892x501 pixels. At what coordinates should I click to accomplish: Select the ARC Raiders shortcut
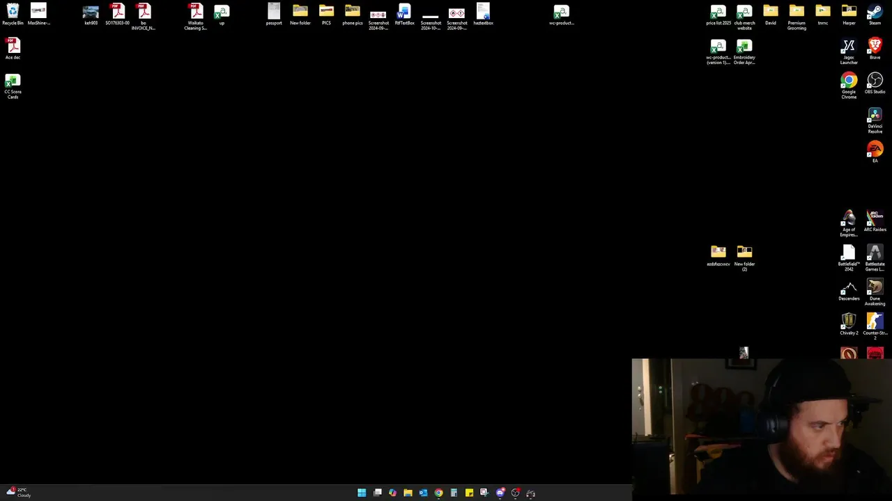tap(875, 221)
